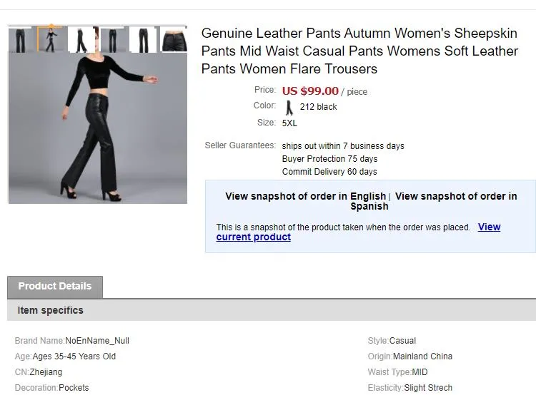This screenshot has height=395, width=536.
Task: Click the 5XL size value
Action: pos(289,123)
